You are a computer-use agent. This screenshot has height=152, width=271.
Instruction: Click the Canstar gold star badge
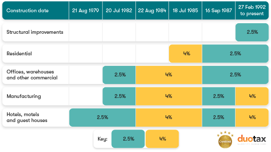tap(225, 140)
